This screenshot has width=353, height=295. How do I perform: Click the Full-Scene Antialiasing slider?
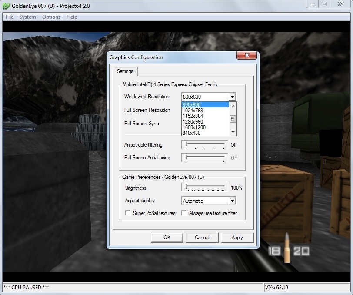pyautogui.click(x=205, y=158)
